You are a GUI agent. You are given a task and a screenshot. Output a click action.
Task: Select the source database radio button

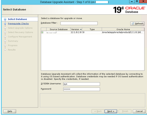point(42,33)
